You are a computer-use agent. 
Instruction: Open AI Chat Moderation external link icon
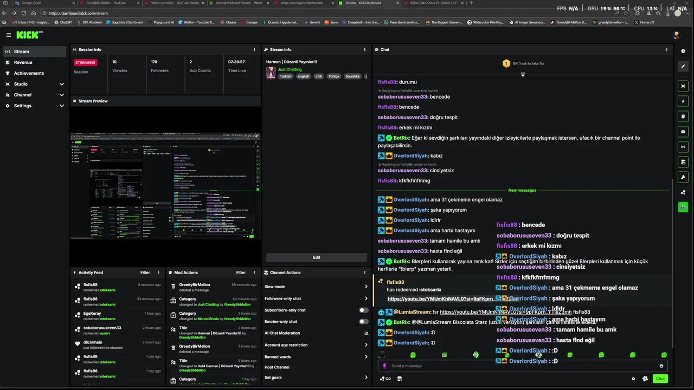[x=366, y=333]
